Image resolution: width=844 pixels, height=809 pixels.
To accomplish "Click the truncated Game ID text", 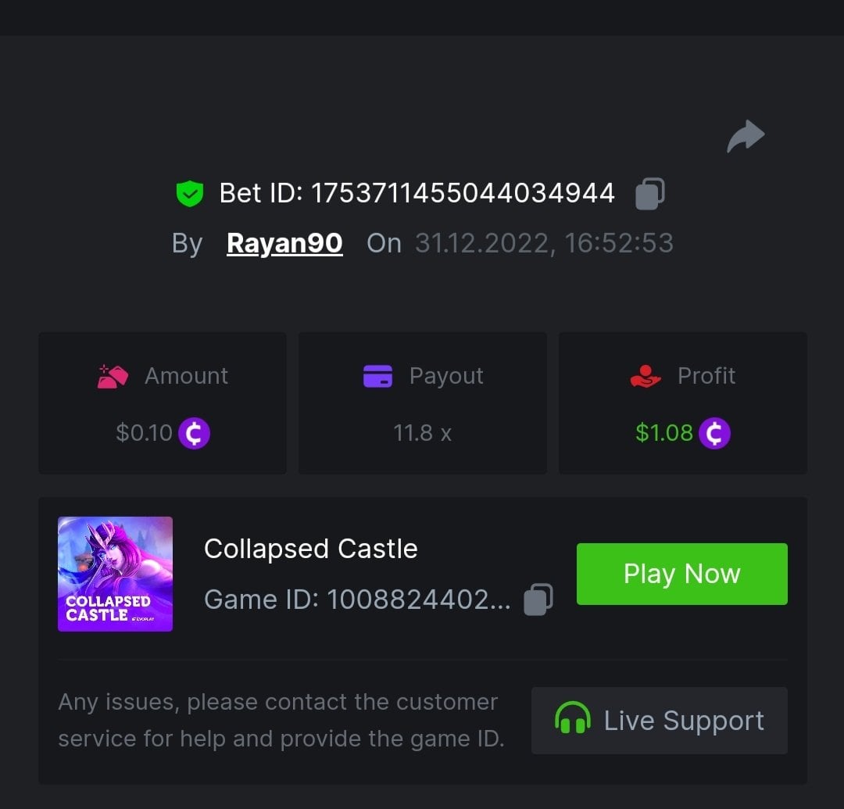I will [x=356, y=600].
